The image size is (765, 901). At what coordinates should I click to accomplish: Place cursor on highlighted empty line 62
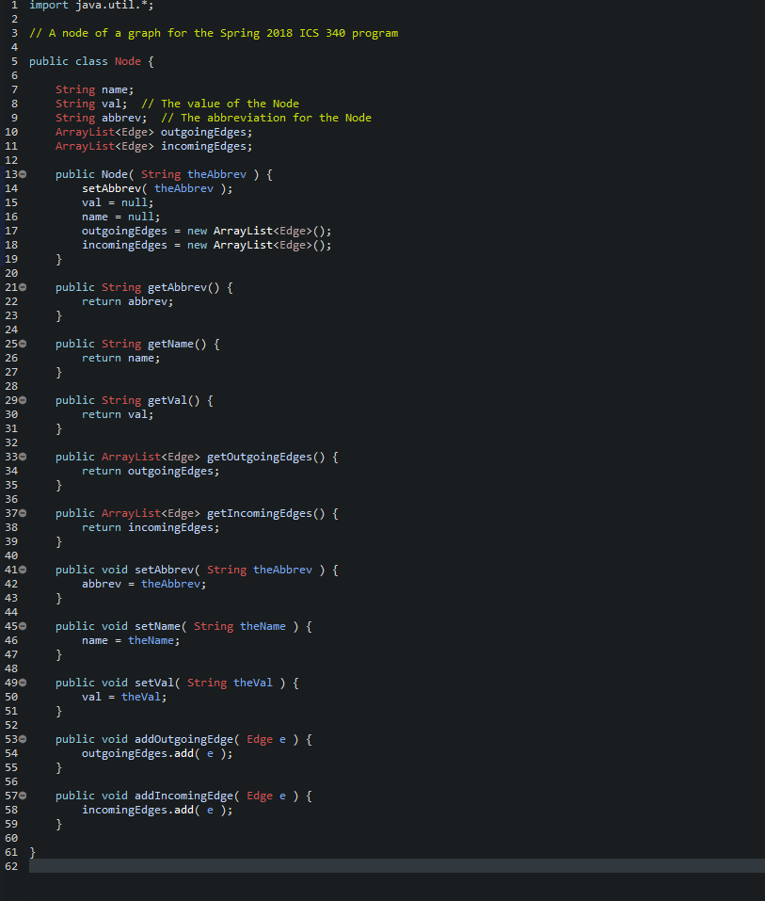(x=397, y=866)
